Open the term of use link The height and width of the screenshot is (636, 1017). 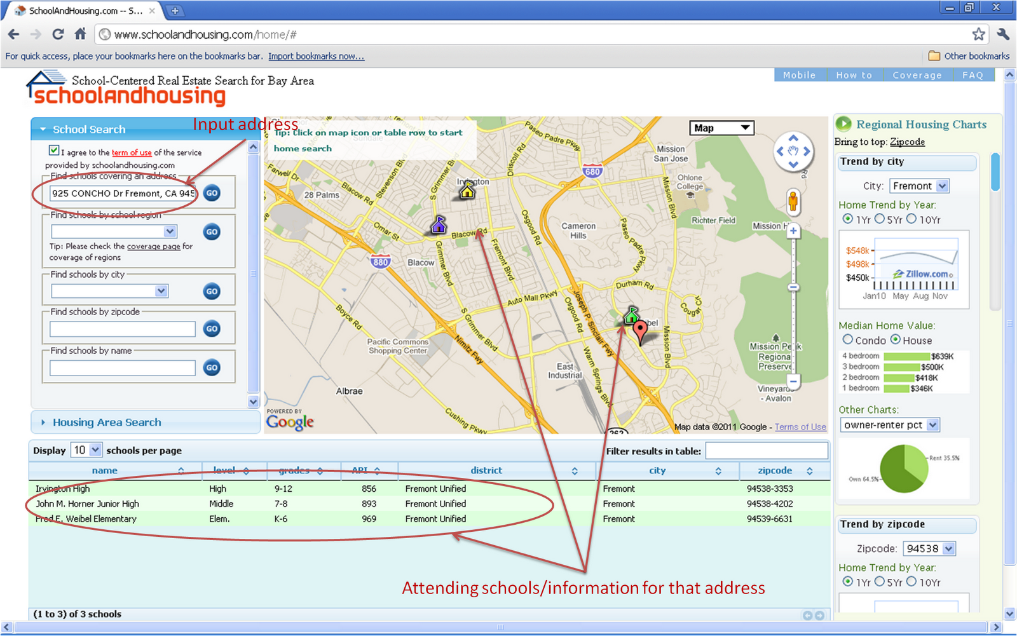pos(132,152)
